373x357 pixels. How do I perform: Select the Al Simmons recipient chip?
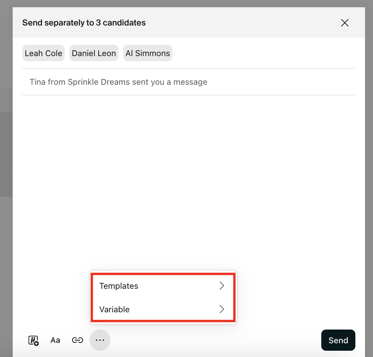point(148,53)
